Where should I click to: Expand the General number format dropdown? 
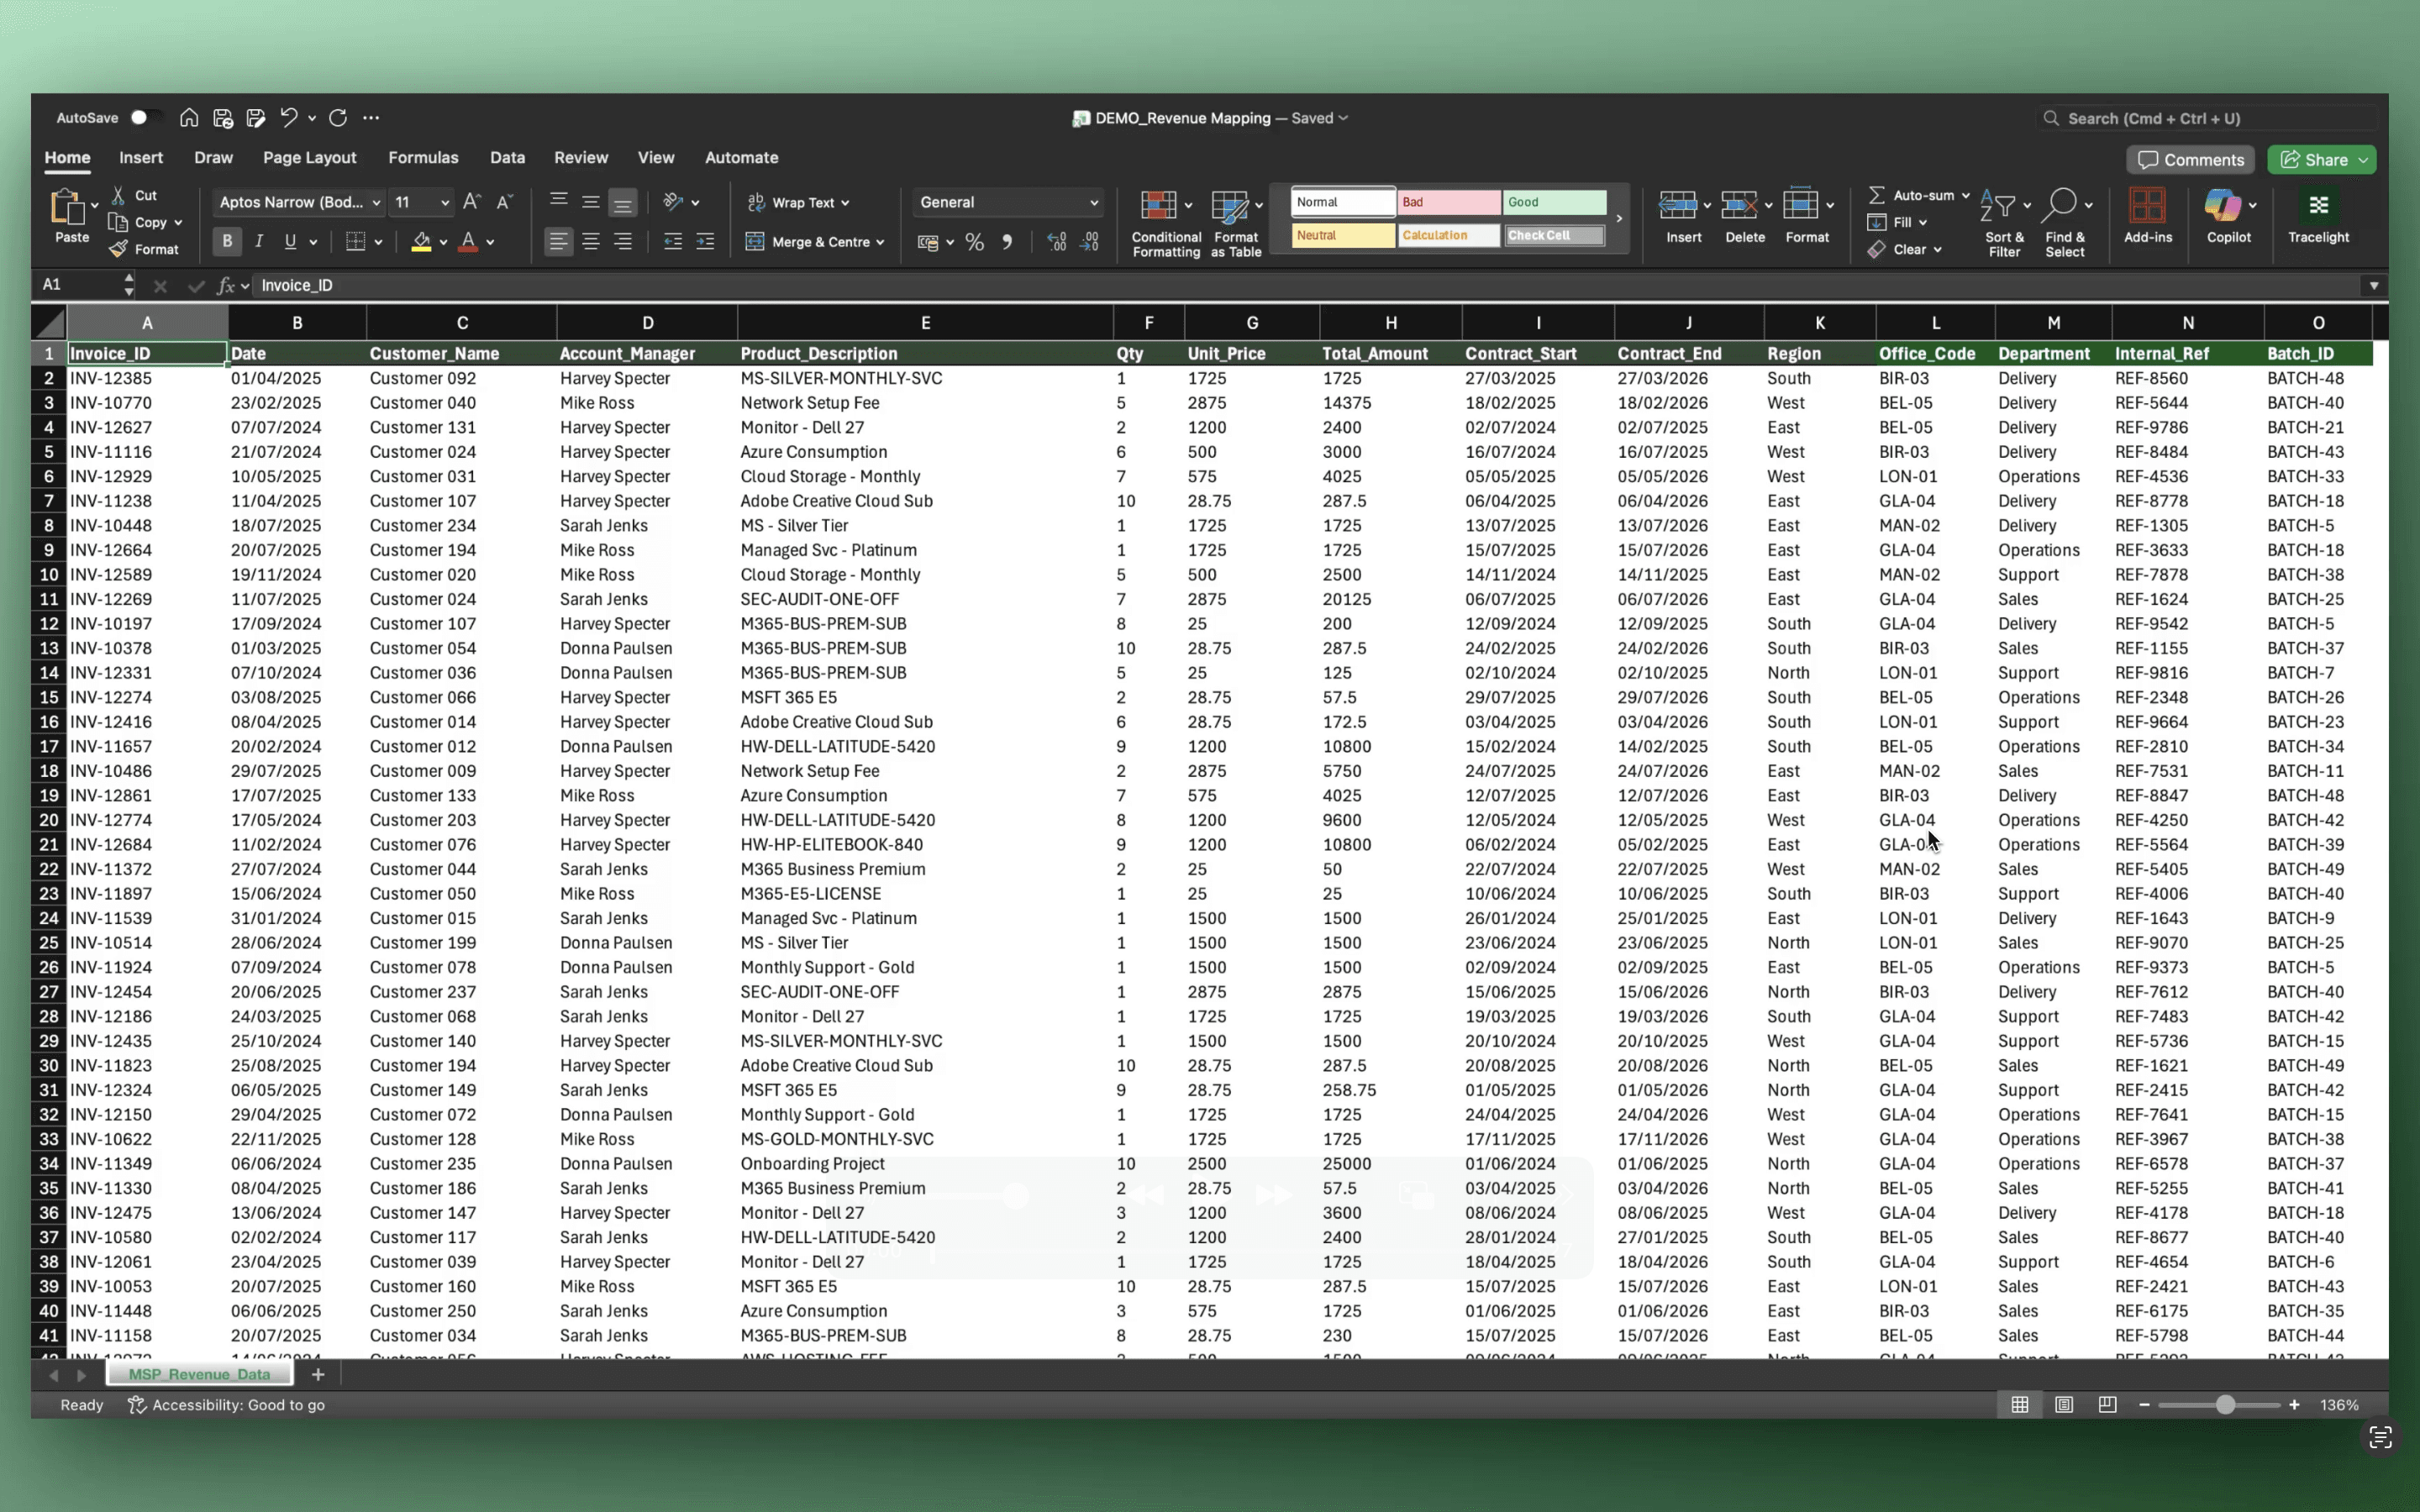click(1093, 203)
